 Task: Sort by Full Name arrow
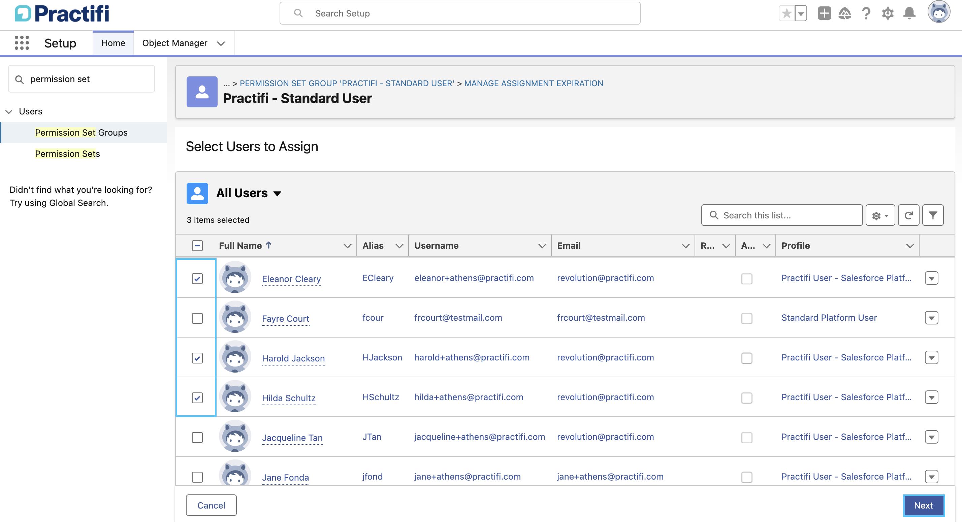pyautogui.click(x=269, y=245)
